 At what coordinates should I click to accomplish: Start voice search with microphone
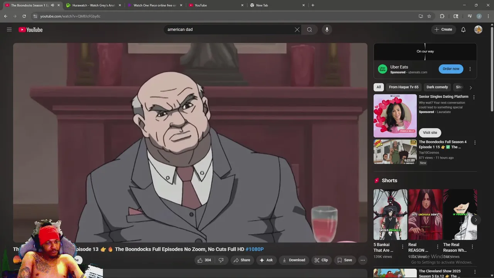click(327, 30)
